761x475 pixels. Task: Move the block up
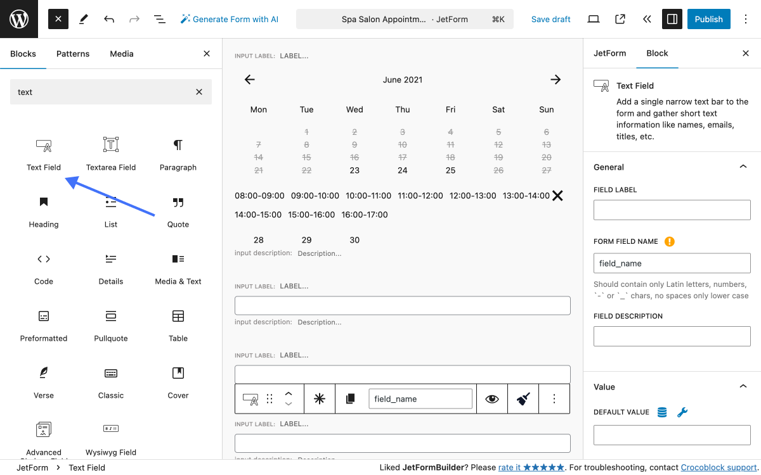tap(289, 393)
